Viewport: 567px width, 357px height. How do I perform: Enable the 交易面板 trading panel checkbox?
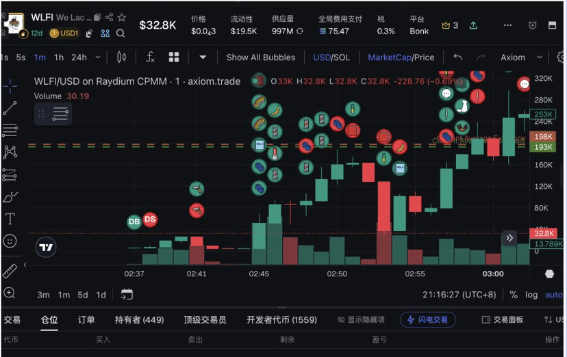coord(486,319)
